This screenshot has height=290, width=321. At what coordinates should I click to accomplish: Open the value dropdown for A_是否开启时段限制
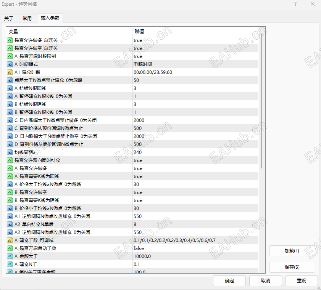[195, 56]
